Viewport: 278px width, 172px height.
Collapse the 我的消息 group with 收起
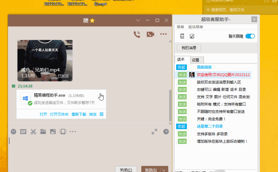click(181, 67)
